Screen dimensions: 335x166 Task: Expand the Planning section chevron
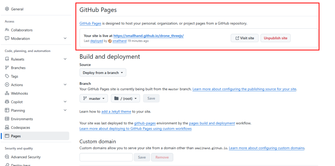click(x=65, y=110)
